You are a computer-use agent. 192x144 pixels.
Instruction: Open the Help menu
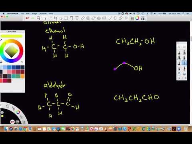click(x=51, y=14)
